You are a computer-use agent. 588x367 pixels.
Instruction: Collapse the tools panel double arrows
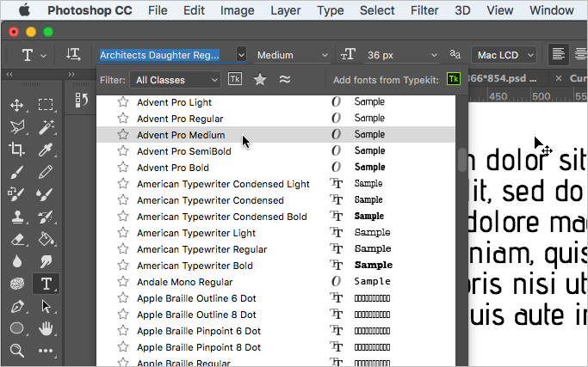pyautogui.click(x=9, y=74)
